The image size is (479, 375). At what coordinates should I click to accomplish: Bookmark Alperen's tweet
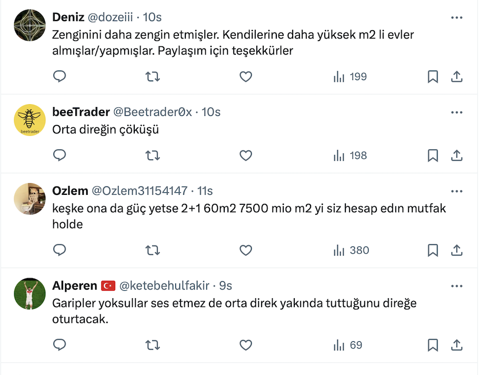[433, 346]
